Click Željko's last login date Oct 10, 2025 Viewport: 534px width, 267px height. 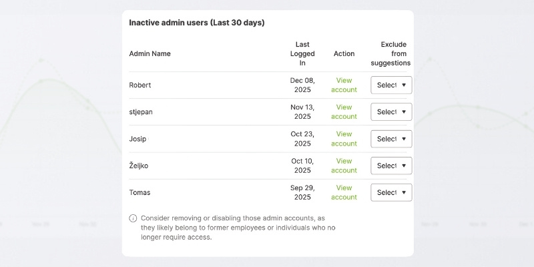302,166
